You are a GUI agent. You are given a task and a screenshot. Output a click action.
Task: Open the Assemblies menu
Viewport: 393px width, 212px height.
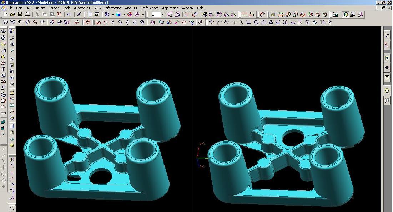(82, 8)
